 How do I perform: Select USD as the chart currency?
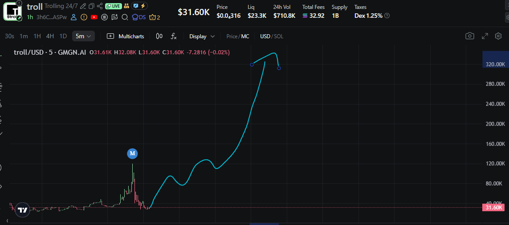[265, 36]
